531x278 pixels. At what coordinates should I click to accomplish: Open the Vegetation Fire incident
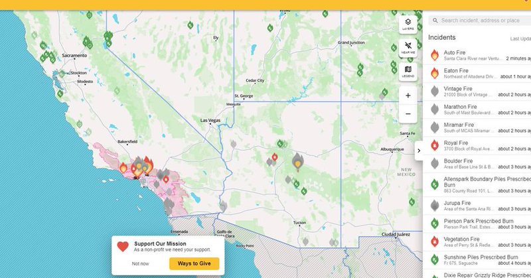pos(477,242)
